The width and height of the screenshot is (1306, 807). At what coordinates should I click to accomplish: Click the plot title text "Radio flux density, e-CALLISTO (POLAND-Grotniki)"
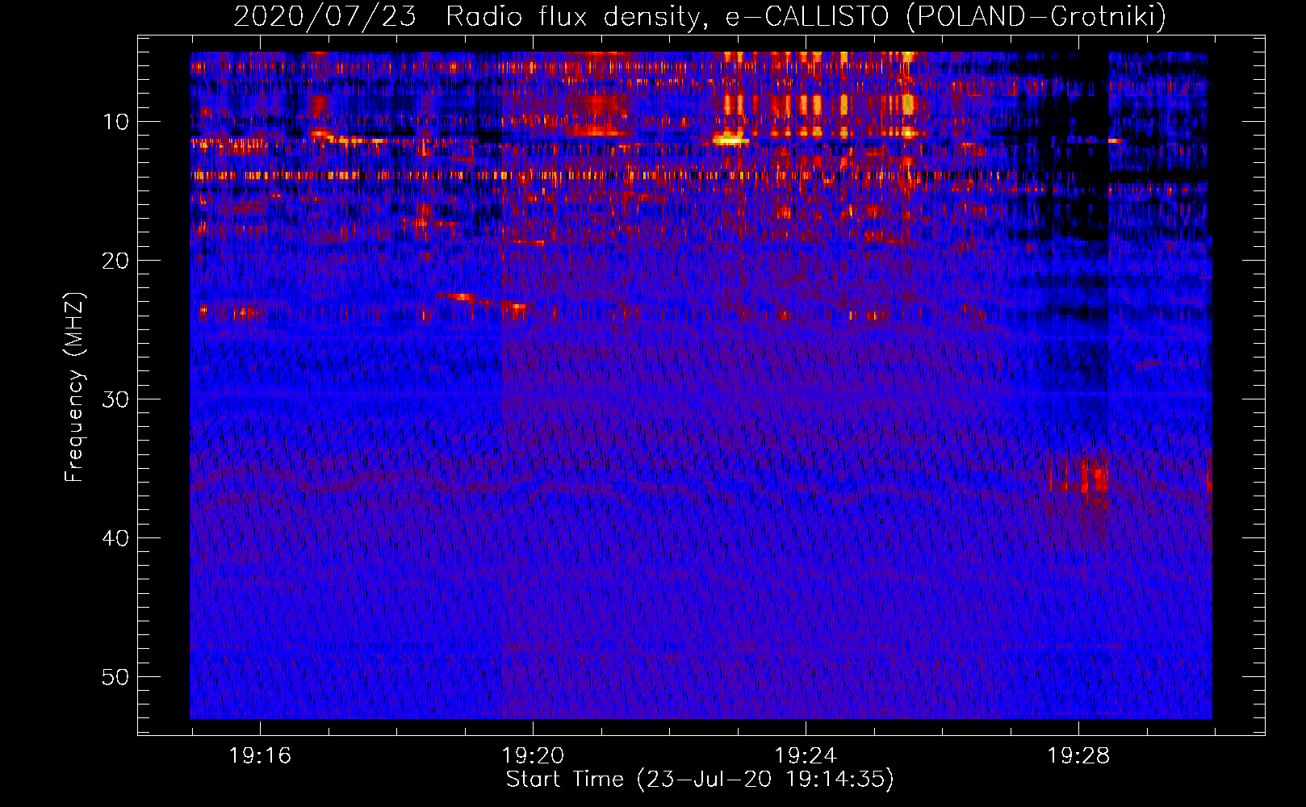pos(806,16)
